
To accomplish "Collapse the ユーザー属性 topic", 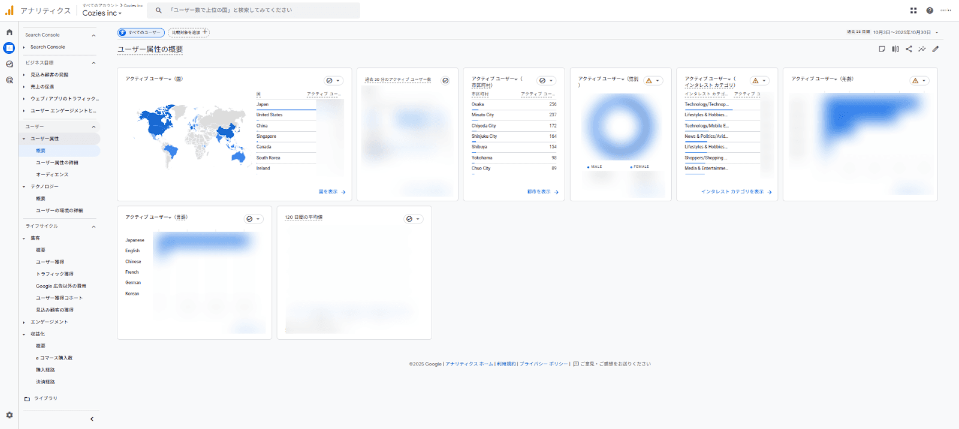I will [24, 139].
